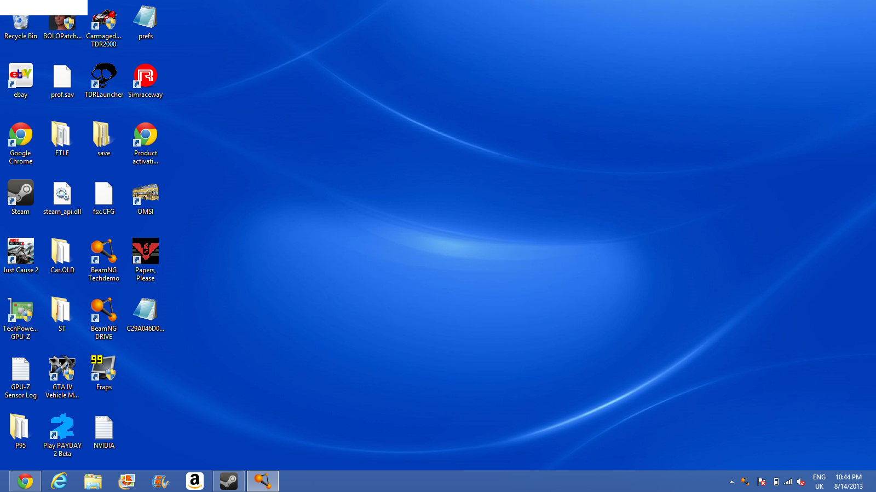Select Google Chrome desktop shortcut

(x=21, y=143)
